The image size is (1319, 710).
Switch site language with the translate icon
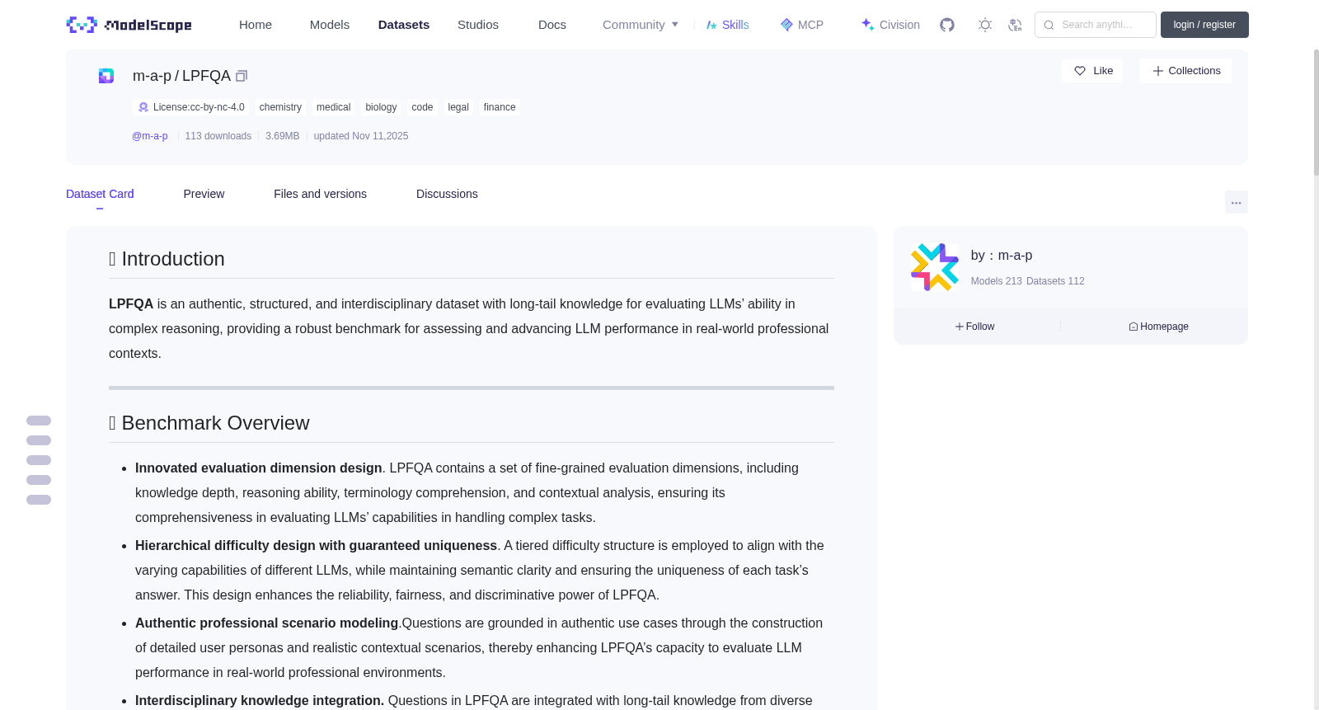click(x=1015, y=25)
